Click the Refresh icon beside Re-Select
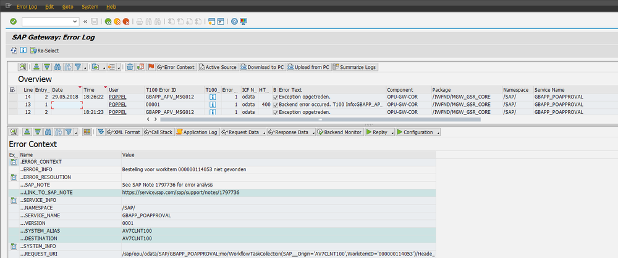 click(14, 50)
